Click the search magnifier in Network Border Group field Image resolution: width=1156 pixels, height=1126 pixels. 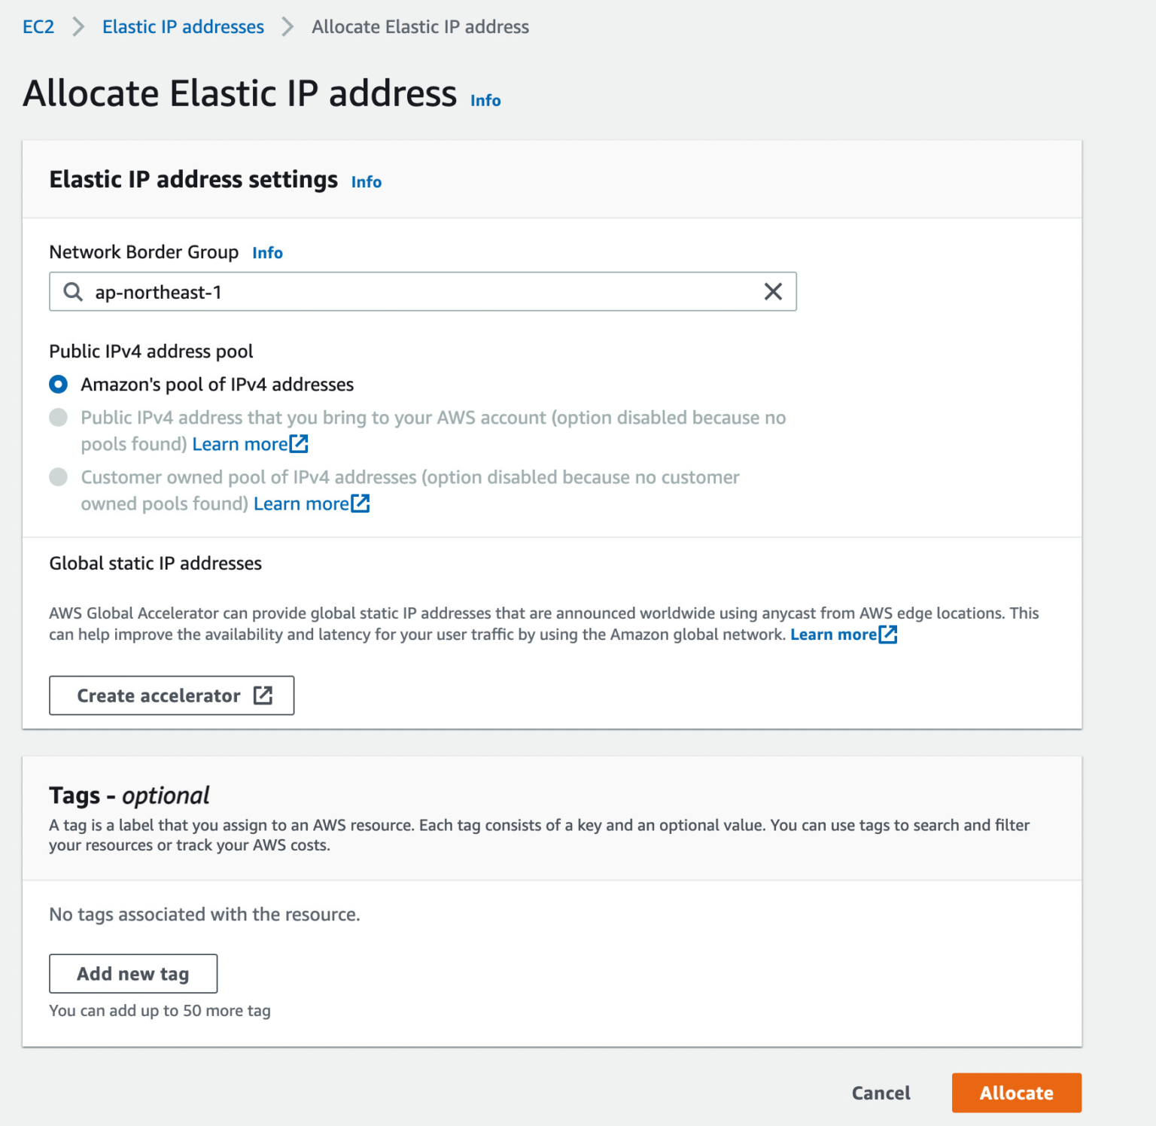72,291
